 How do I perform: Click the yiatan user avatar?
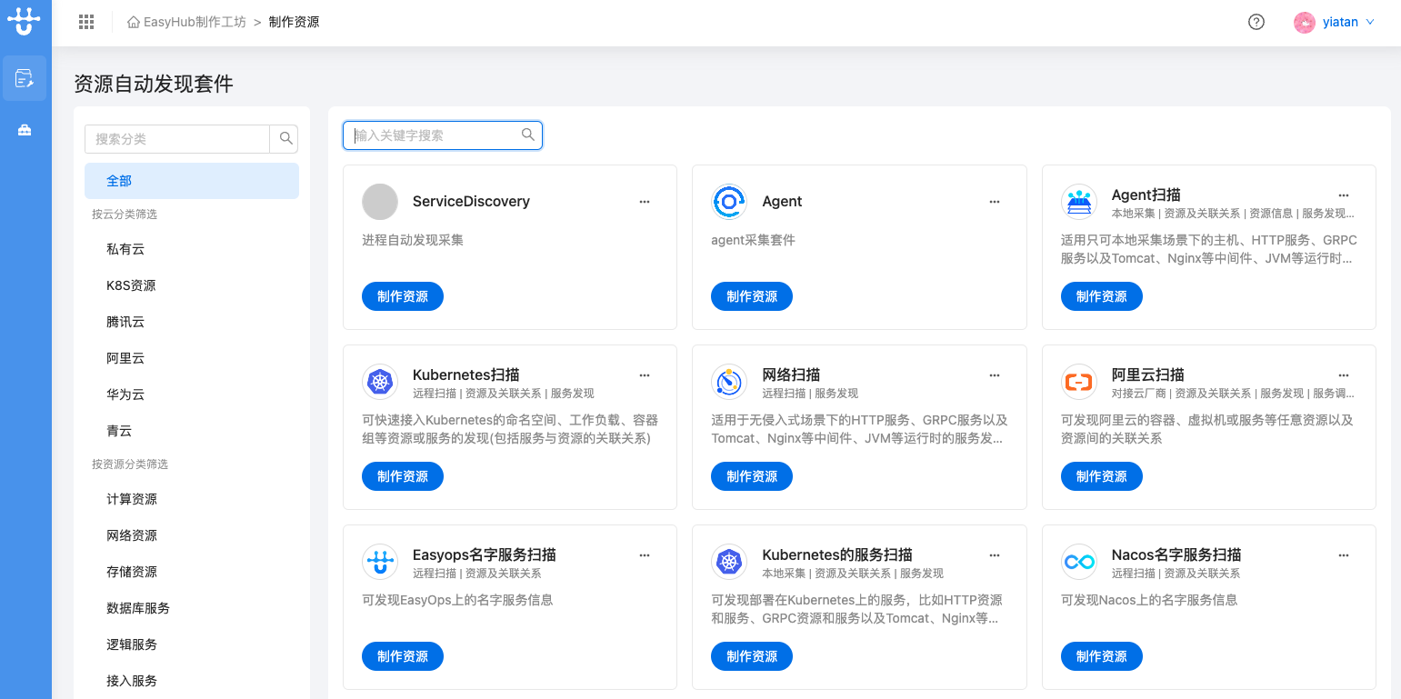coord(1305,22)
